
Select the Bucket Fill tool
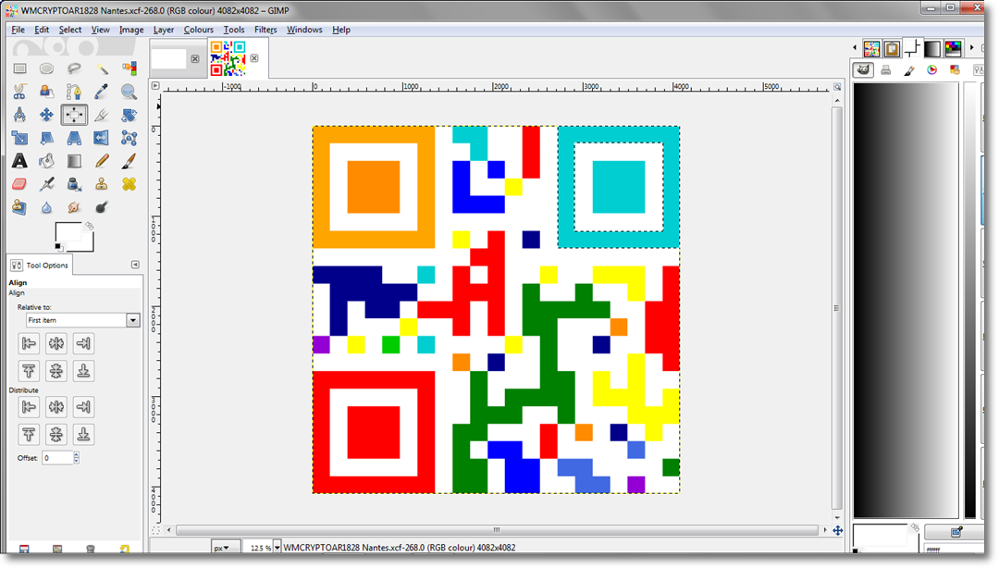click(46, 161)
